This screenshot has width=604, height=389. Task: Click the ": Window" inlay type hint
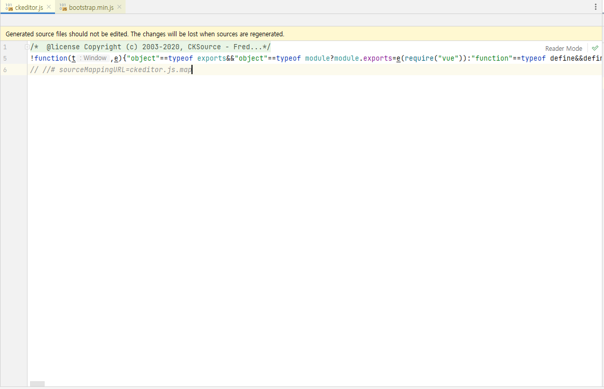93,58
